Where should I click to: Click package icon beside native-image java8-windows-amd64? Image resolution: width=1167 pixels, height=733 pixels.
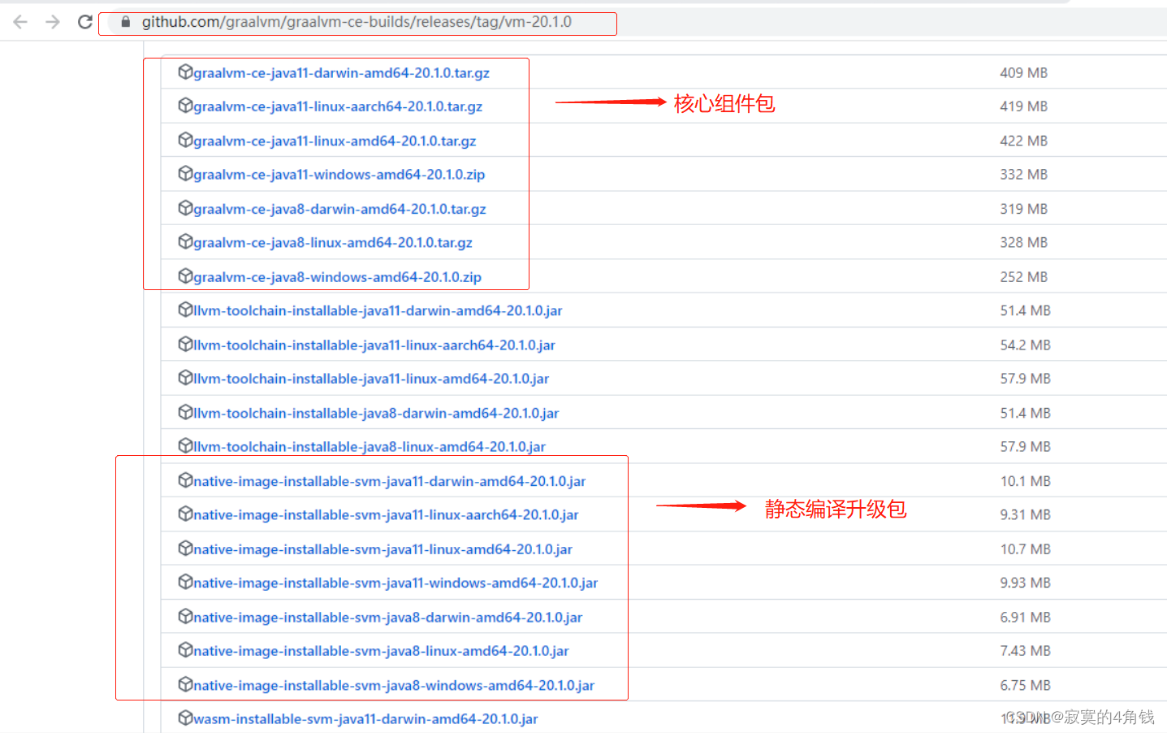185,684
